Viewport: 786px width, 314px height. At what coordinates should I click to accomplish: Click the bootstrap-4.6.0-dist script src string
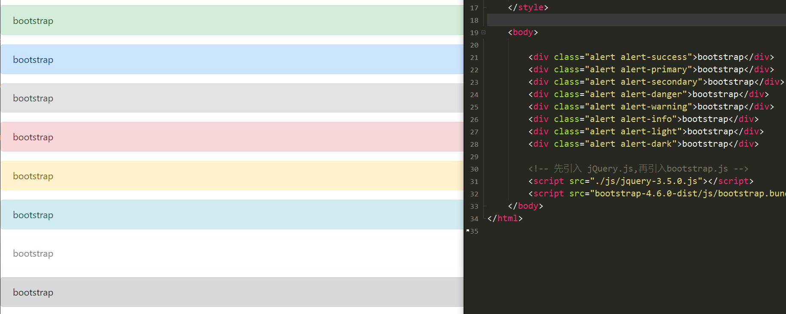688,193
